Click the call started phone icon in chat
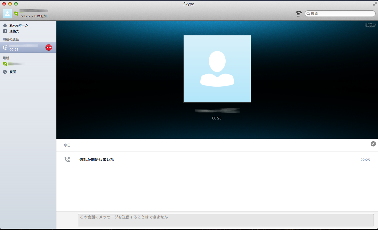The height and width of the screenshot is (230, 378). tap(67, 159)
